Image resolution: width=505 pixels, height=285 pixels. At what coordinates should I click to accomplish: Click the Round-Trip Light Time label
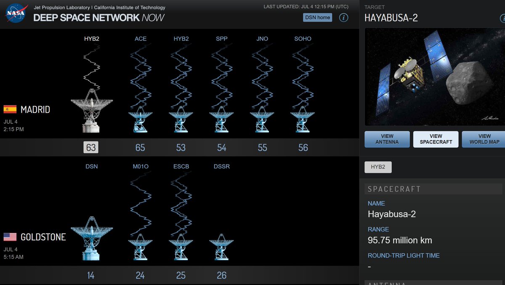coord(404,255)
